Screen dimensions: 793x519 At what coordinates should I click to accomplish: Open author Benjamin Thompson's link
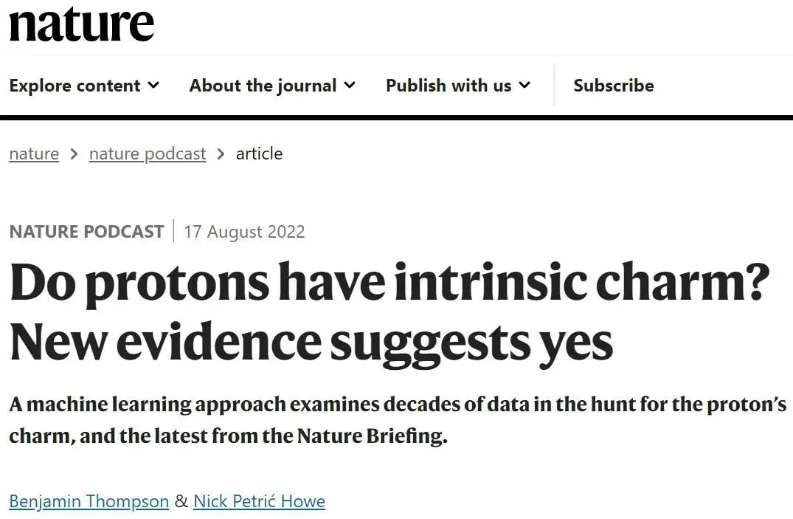[89, 501]
